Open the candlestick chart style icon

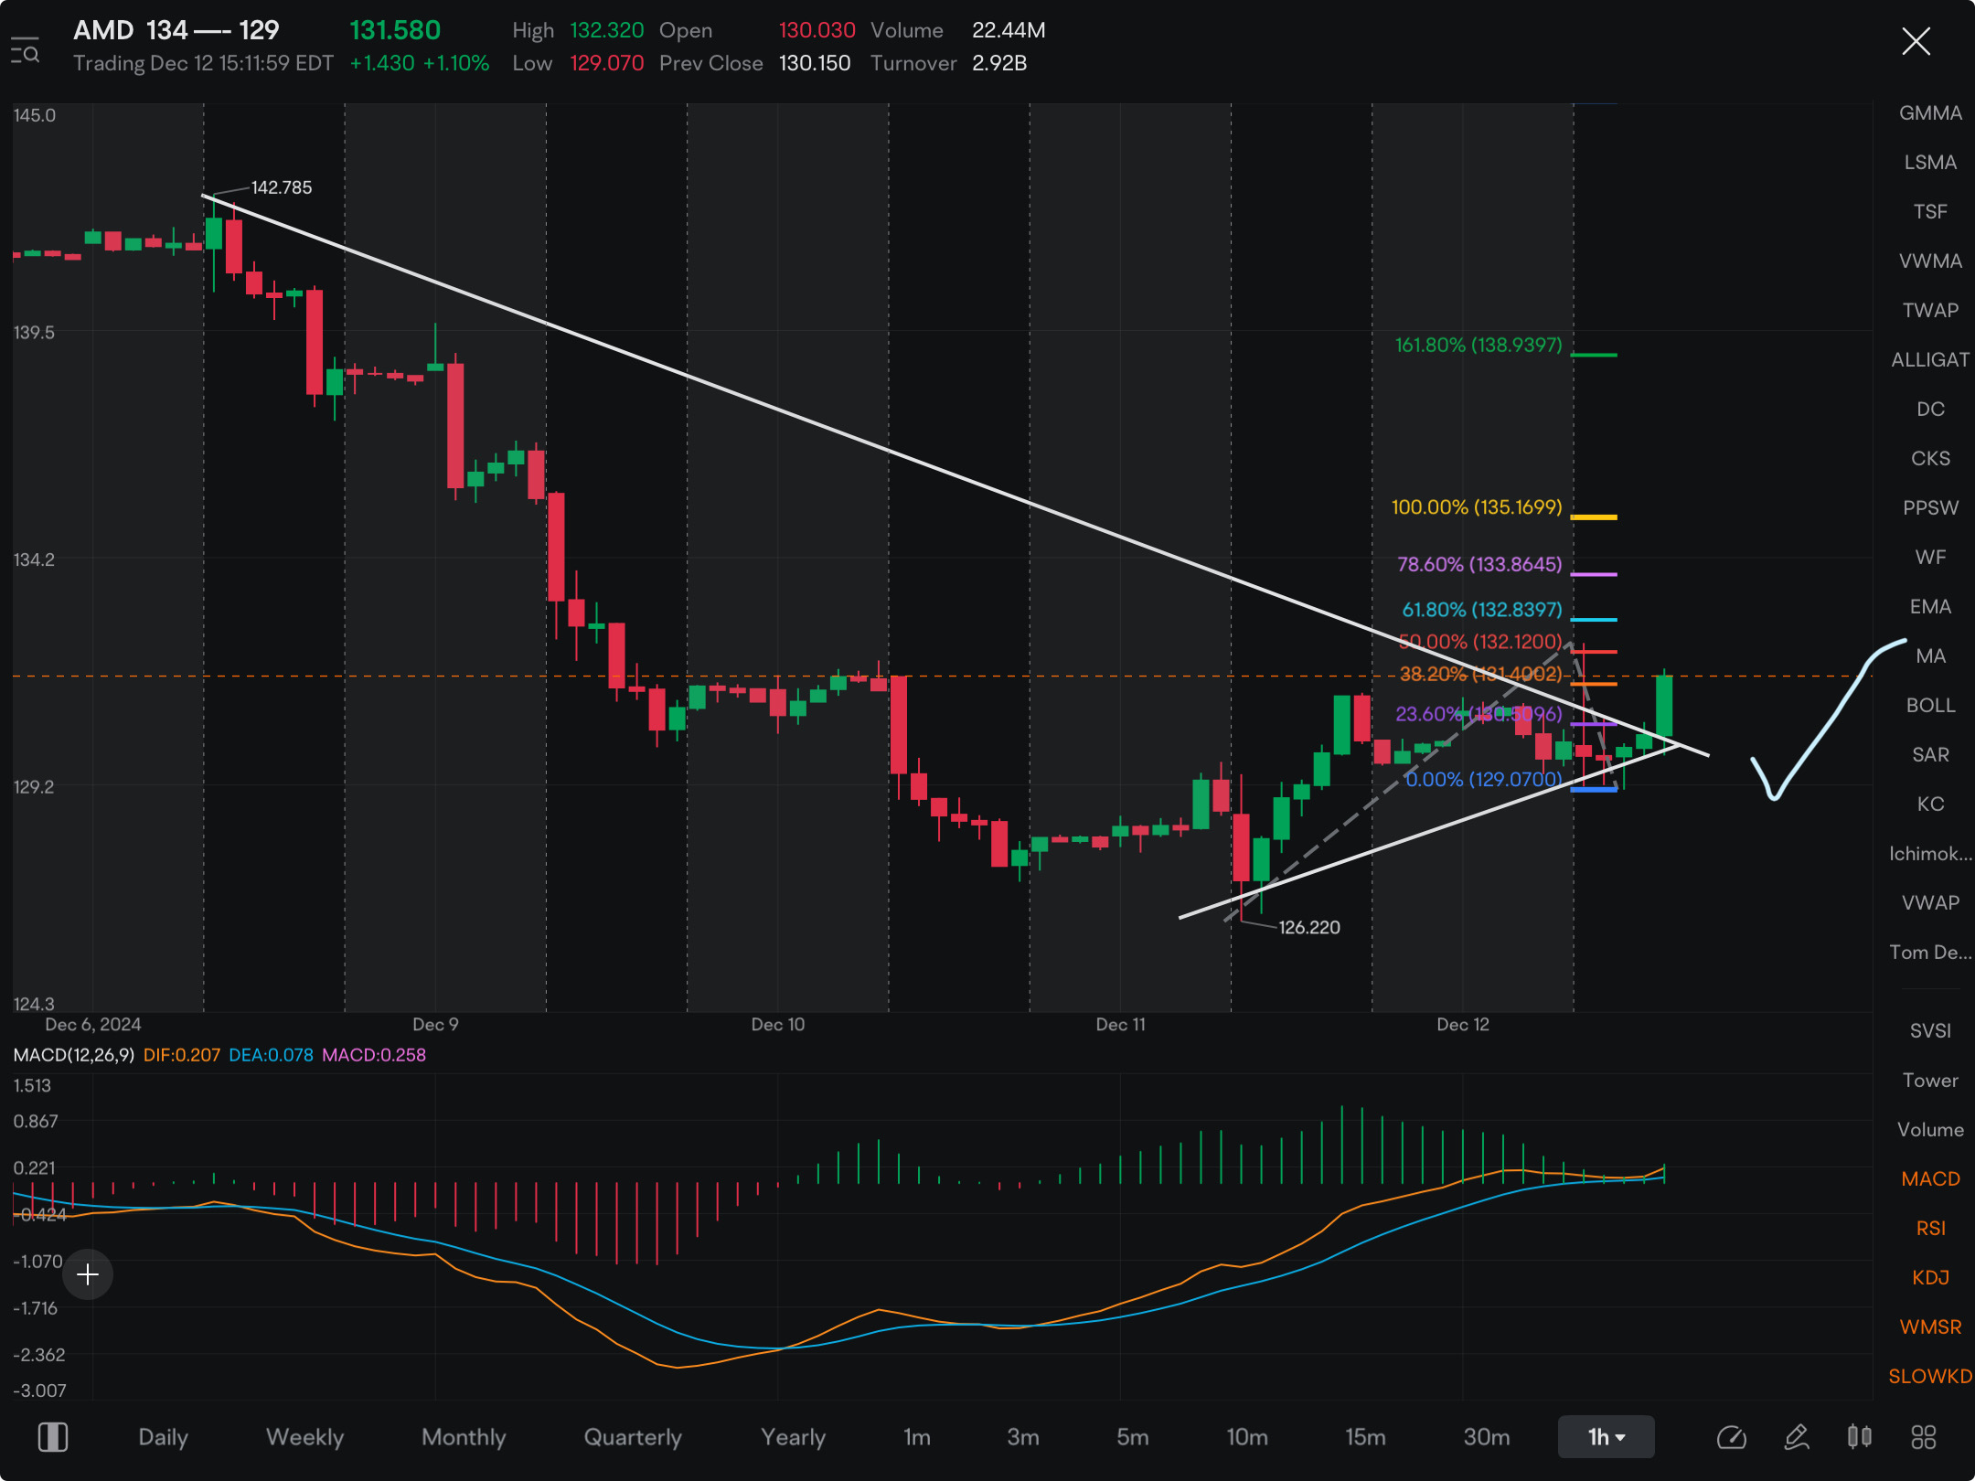[1859, 1437]
